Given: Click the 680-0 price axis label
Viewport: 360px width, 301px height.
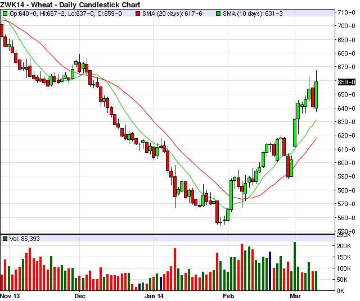Looking at the screenshot, I should point(346,53).
